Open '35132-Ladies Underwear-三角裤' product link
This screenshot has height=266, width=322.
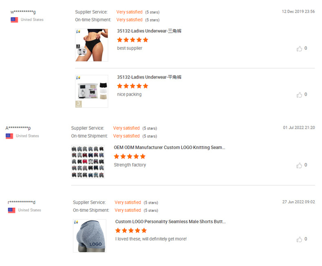coord(149,31)
